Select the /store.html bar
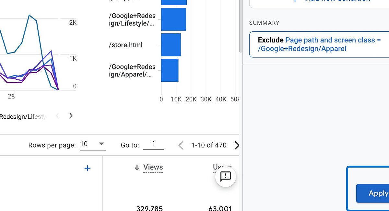Image resolution: width=389 pixels, height=211 pixels. point(171,45)
